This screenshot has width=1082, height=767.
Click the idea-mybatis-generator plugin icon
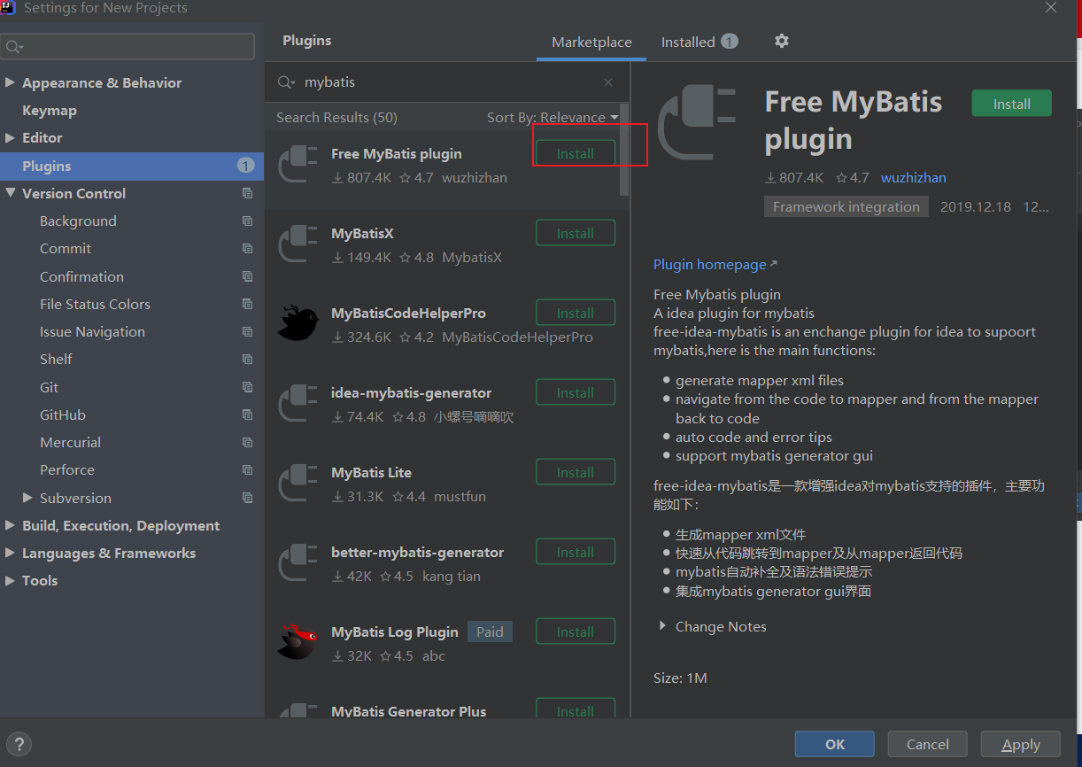(298, 404)
